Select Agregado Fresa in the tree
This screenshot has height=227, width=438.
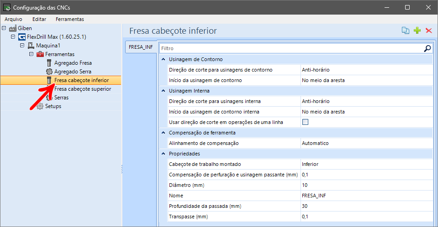pyautogui.click(x=73, y=63)
